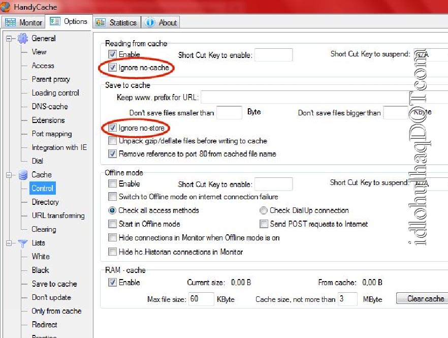
Task: Open Parent proxy settings
Action: [x=51, y=79]
